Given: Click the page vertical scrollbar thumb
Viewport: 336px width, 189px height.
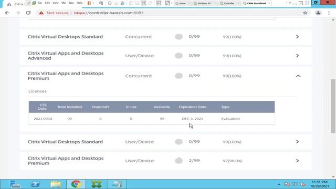Looking at the screenshot, I should (333, 106).
